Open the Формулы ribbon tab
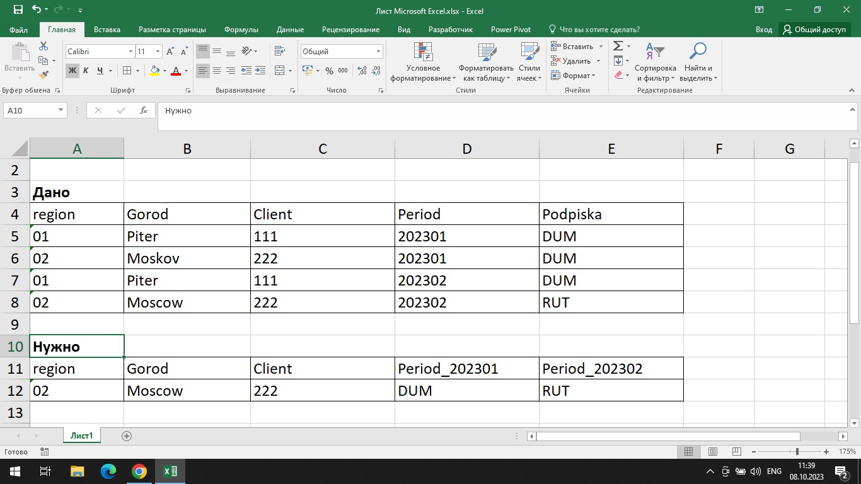861x484 pixels. tap(241, 30)
